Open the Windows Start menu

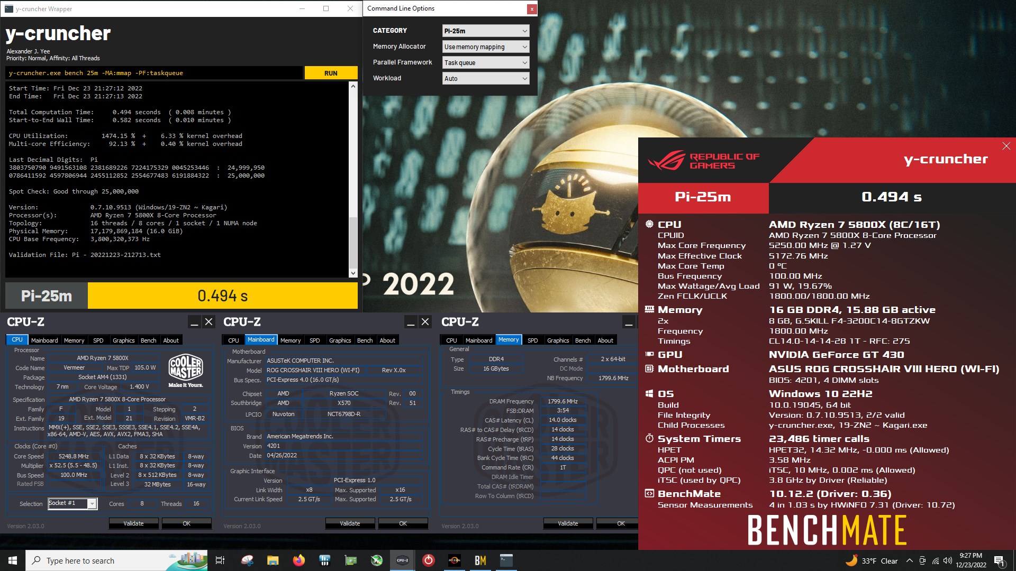click(x=13, y=560)
